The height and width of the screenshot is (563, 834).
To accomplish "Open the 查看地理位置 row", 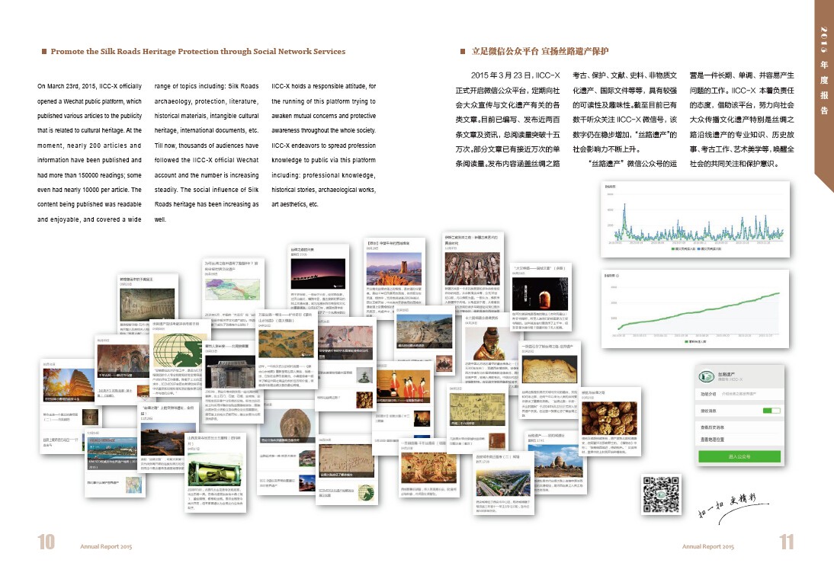I will tap(739, 440).
